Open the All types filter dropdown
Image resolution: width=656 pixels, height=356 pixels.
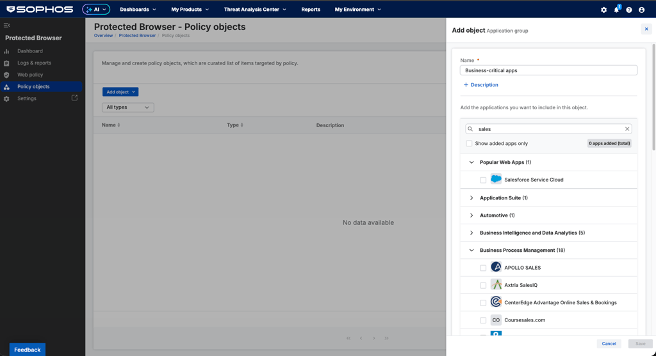[128, 107]
